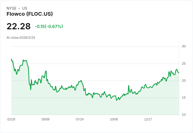Click the 02/26 date label on x-axis

coord(11,119)
